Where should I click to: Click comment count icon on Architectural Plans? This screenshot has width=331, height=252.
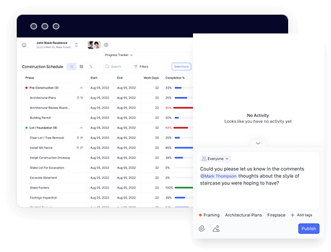[x=80, y=98]
